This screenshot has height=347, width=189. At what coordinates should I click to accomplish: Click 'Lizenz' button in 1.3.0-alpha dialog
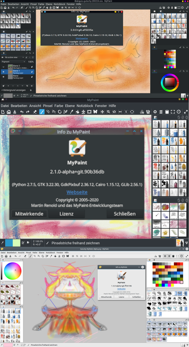pos(121,297)
